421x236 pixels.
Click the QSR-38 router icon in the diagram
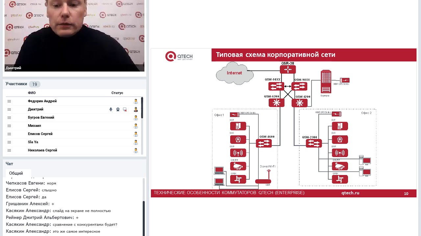coord(288,69)
